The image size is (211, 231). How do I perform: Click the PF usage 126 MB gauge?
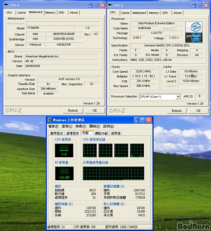coord(64,173)
